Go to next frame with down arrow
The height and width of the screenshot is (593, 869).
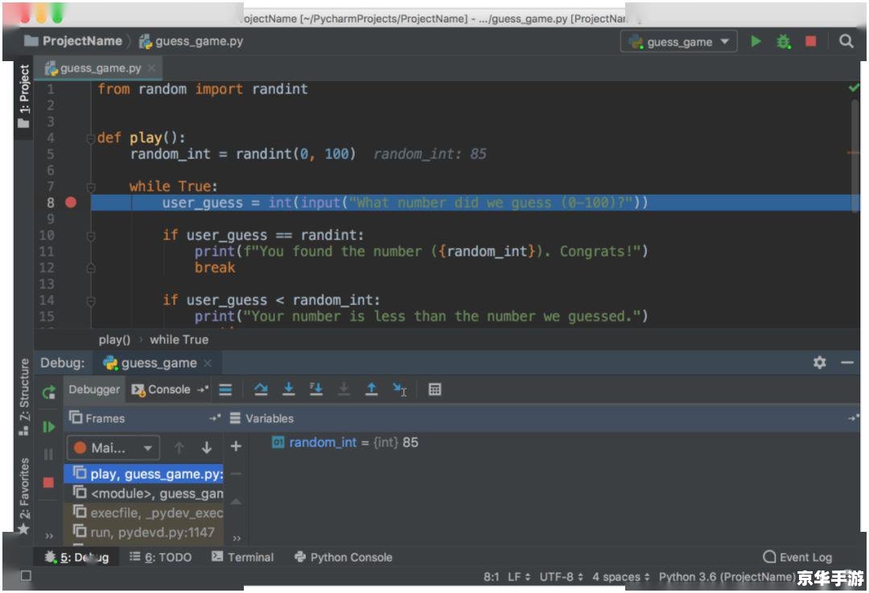click(206, 447)
